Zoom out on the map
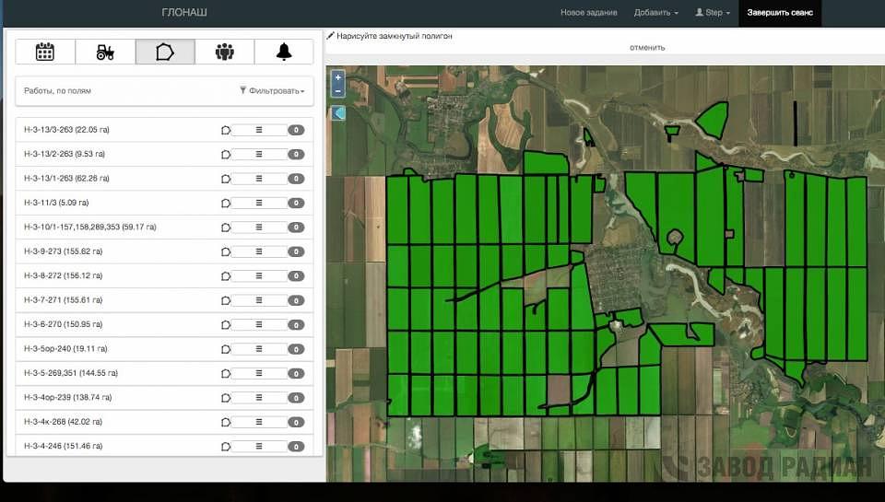 click(338, 91)
